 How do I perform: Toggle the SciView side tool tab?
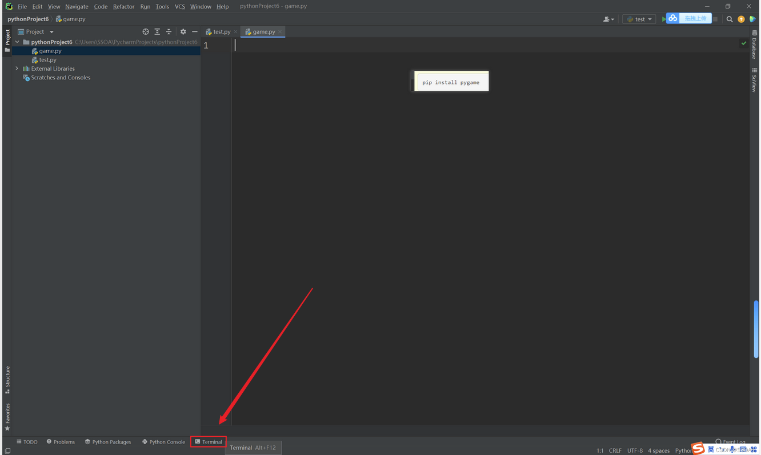(x=755, y=80)
